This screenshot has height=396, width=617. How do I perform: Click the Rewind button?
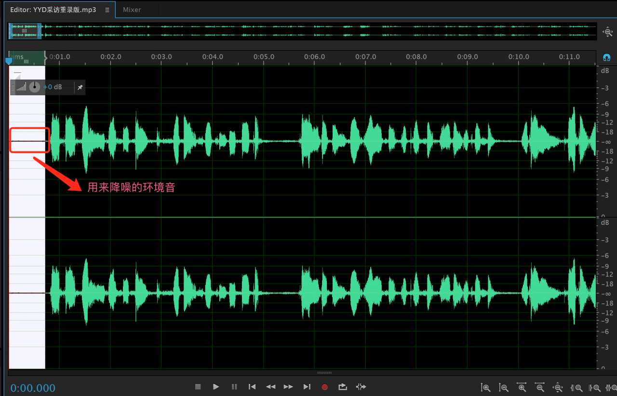270,387
